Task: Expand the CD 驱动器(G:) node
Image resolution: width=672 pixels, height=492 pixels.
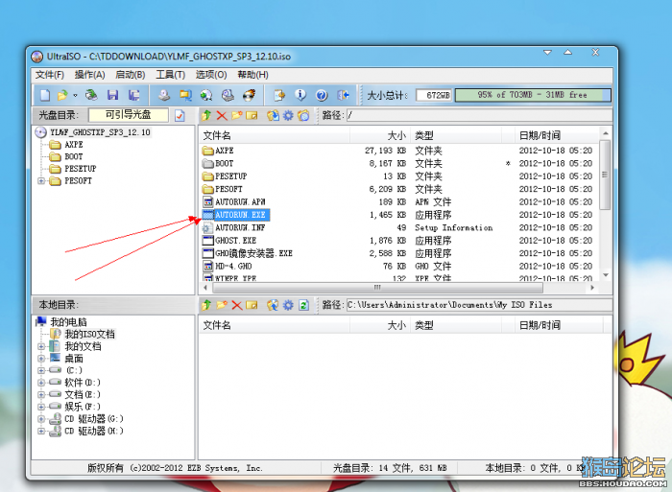Action: 41,419
